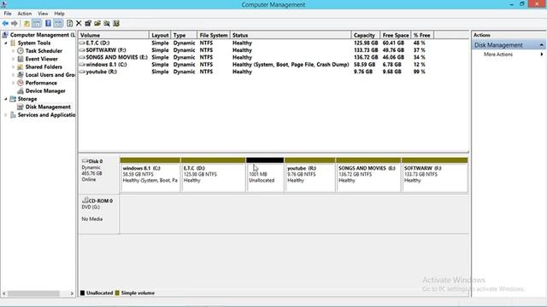Select Storage icon in the tree

[x=13, y=99]
